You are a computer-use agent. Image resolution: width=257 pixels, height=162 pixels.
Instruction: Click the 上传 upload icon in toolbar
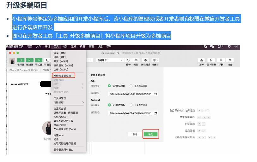pyautogui.click(x=202, y=60)
